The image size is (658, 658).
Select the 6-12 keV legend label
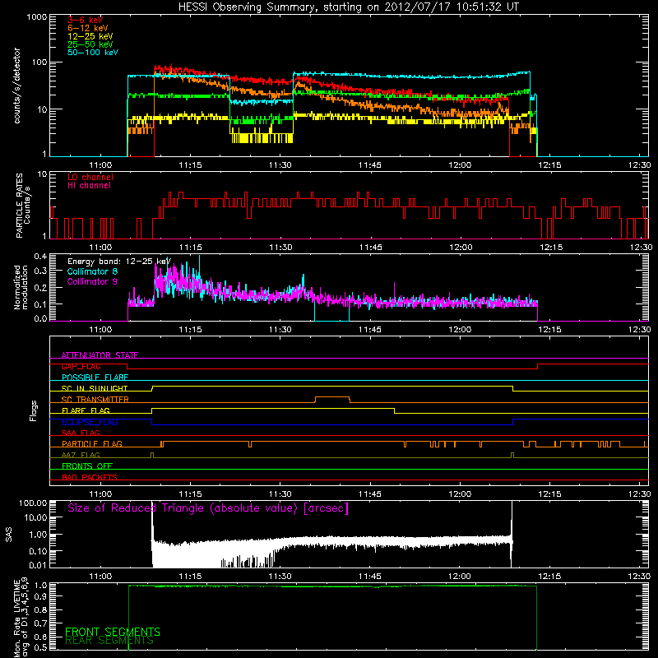tap(88, 28)
